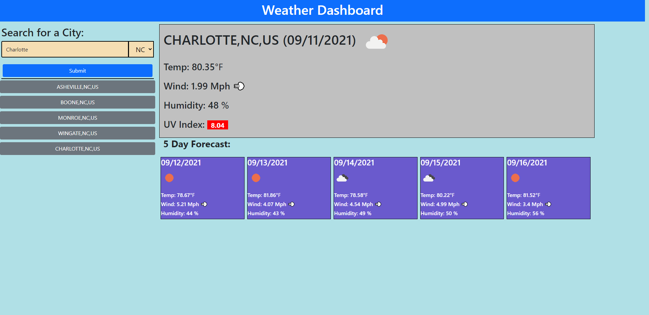The width and height of the screenshot is (649, 315).
Task: Select WINGATE,NC,US from search history
Action: 78,133
